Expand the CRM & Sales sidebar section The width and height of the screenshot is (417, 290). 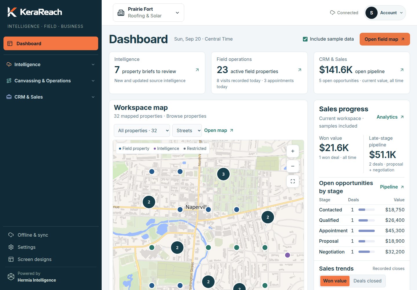pos(51,97)
